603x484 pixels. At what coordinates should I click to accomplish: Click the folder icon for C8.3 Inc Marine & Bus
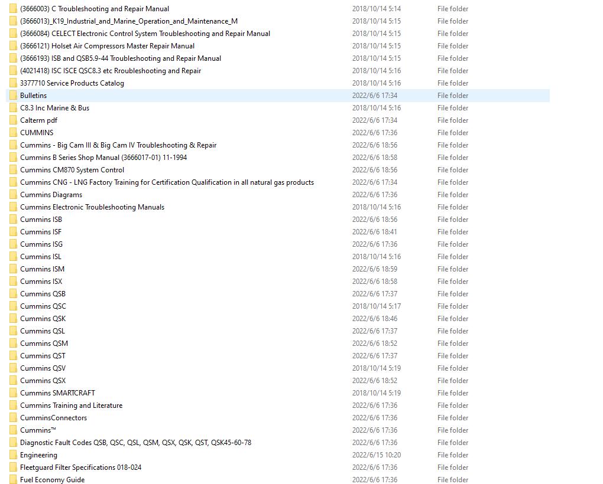pyautogui.click(x=13, y=108)
